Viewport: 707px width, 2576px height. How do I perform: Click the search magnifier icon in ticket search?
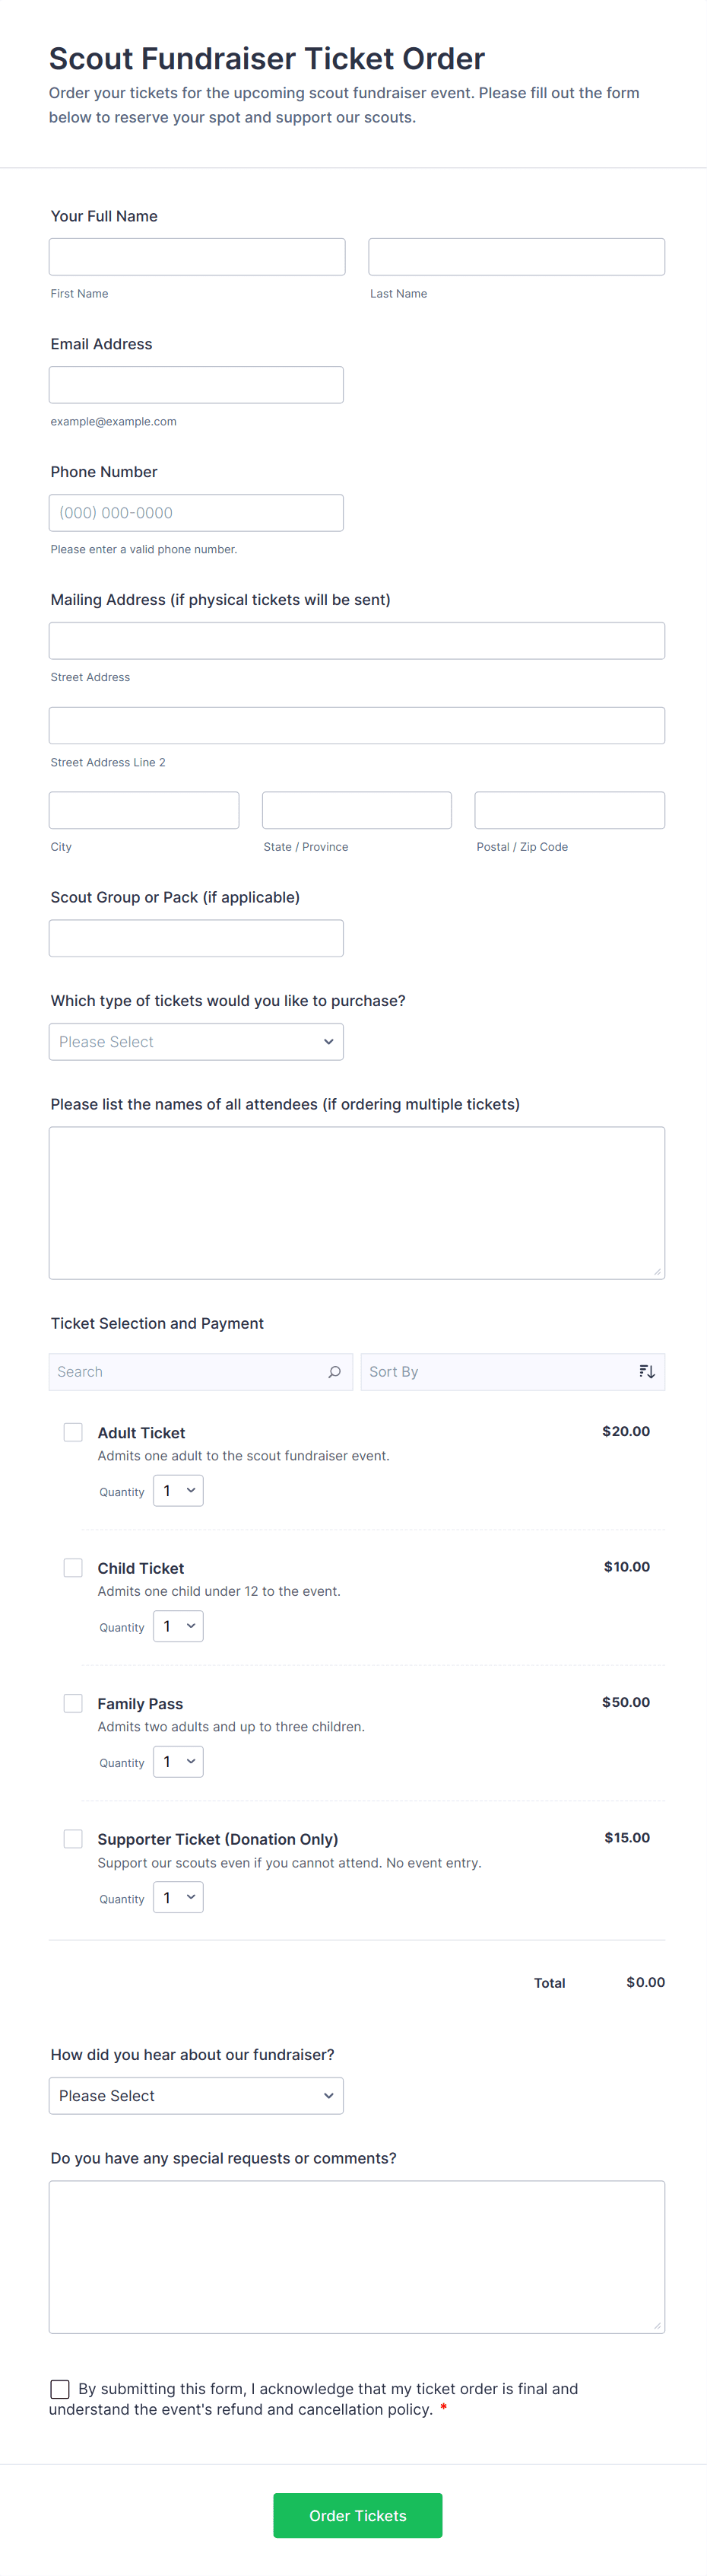pos(334,1372)
